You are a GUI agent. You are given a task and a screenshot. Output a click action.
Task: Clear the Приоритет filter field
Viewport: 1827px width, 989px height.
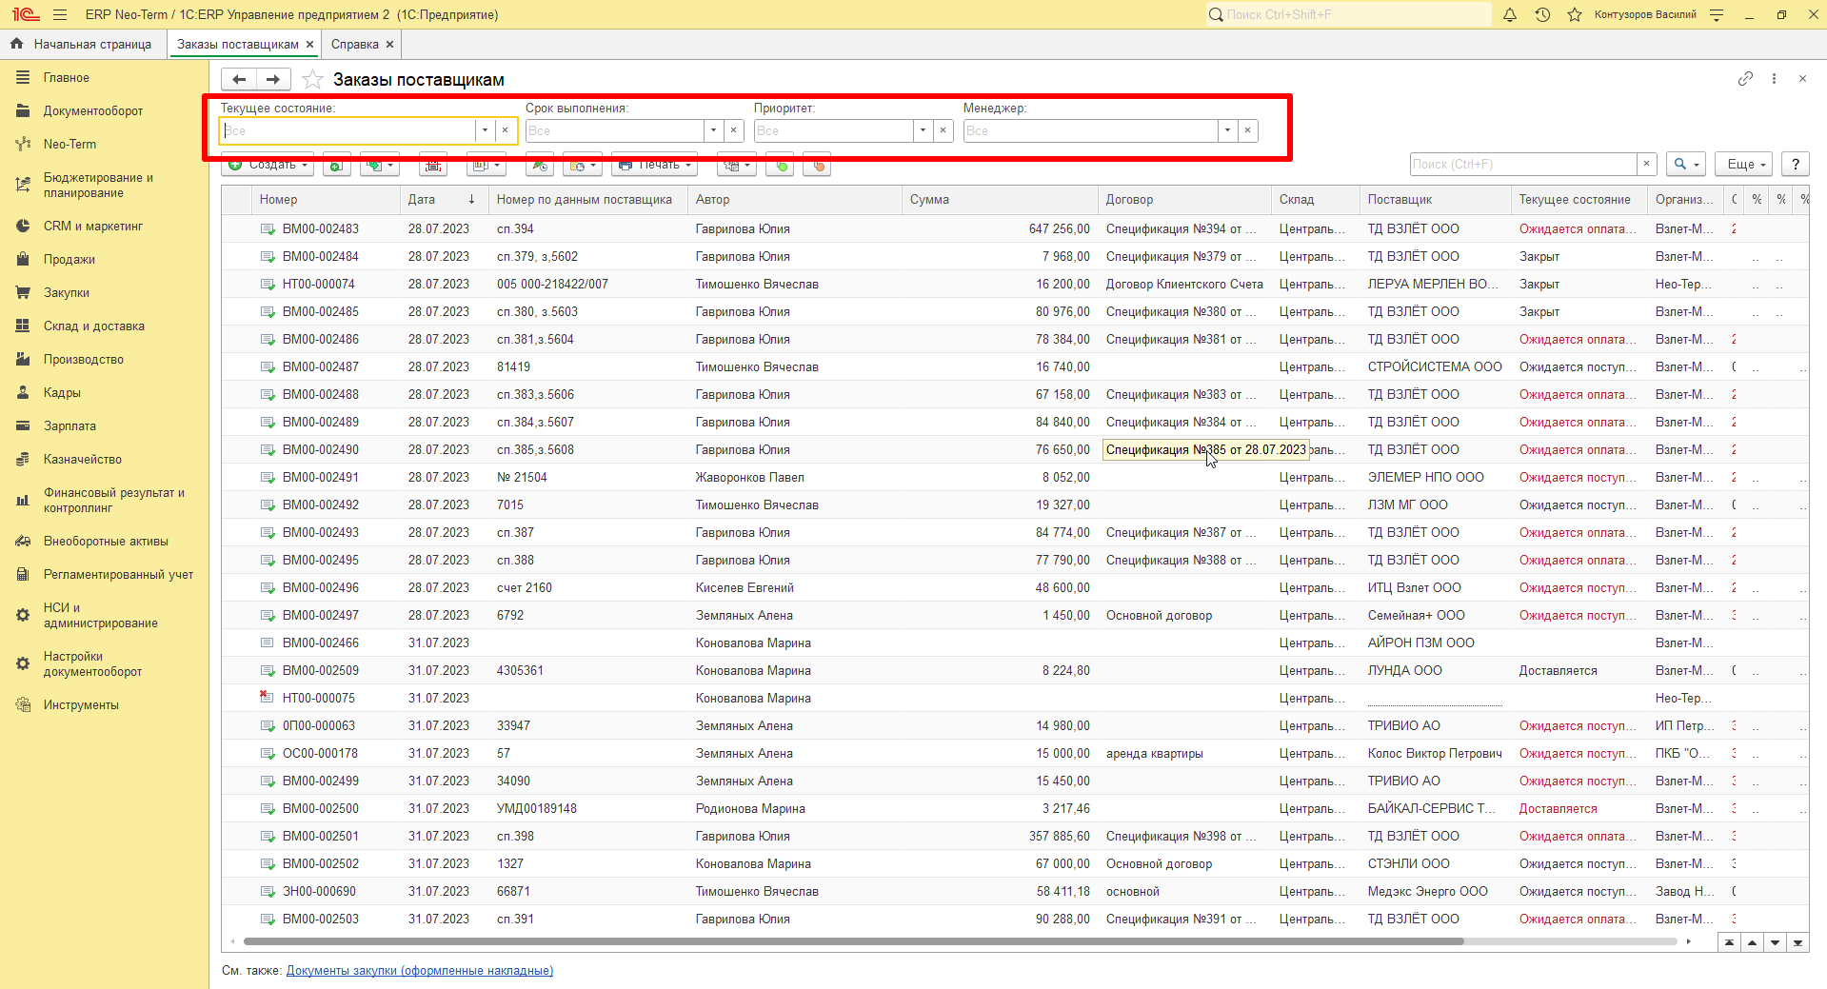click(943, 130)
